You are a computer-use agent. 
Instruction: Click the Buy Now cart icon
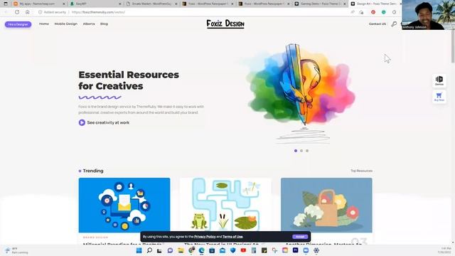(439, 97)
